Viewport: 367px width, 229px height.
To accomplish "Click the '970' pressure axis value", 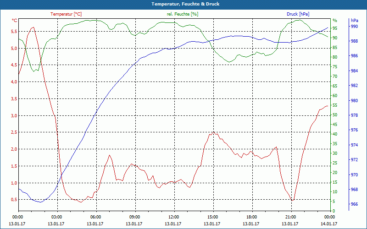I will [354, 175].
